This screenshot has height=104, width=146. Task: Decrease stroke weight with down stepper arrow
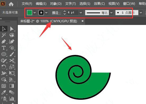click(x=65, y=14)
